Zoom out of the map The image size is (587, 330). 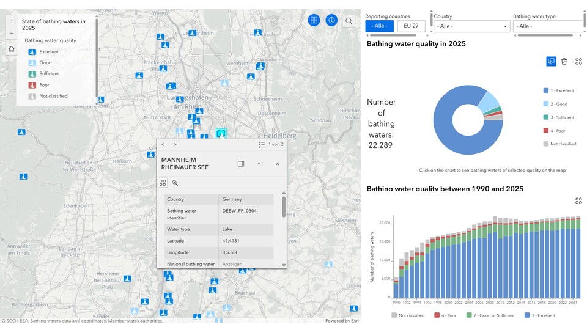(x=12, y=33)
